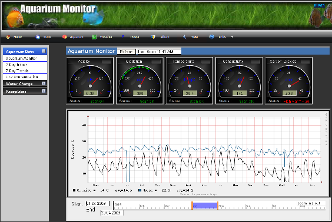
Task: Open the Tabs menu item
Action: coord(194,37)
